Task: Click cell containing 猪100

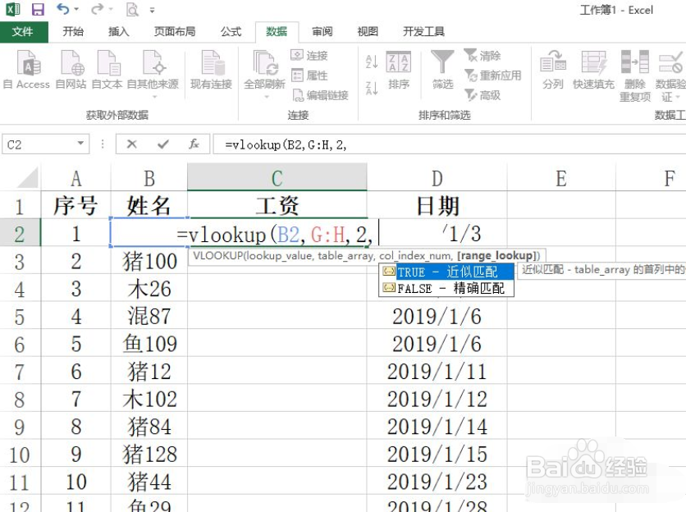Action: coord(149,261)
